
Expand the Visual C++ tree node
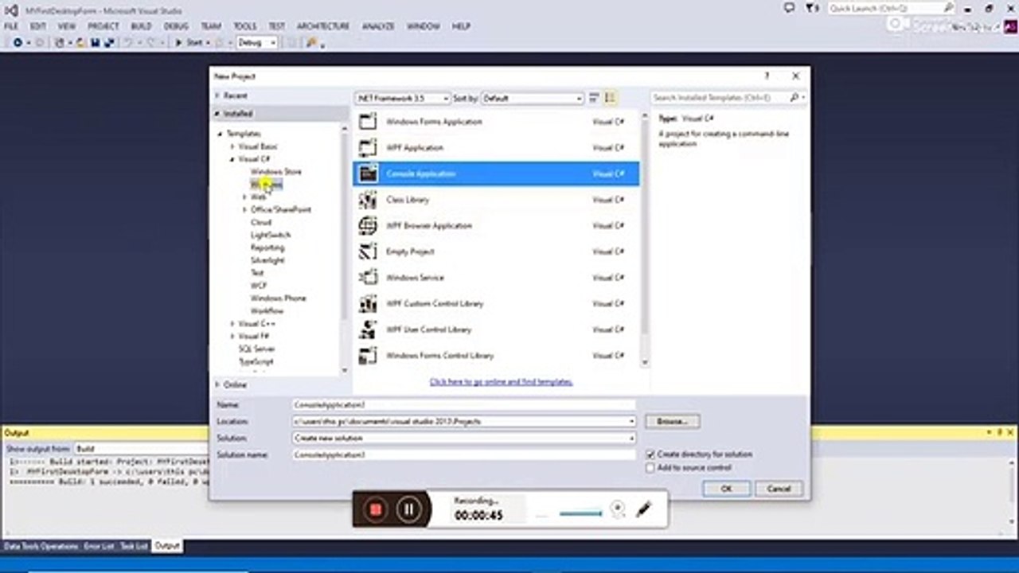click(232, 324)
